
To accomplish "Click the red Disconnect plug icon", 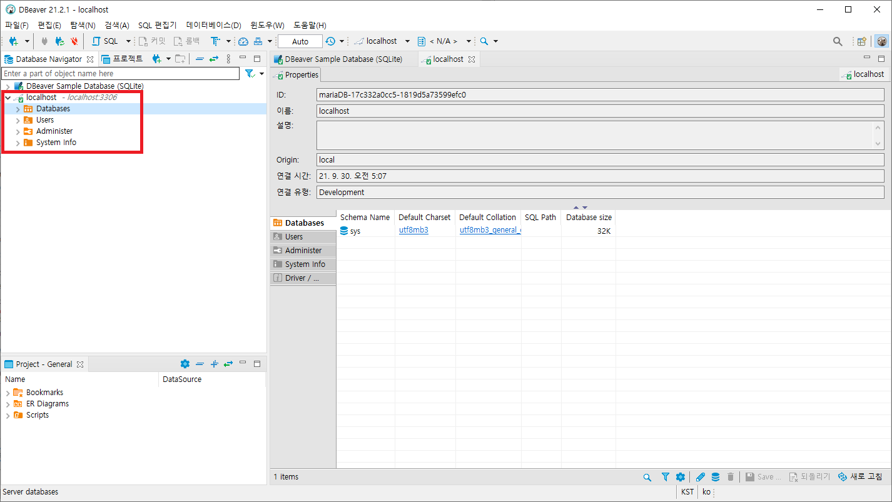I will (x=74, y=41).
